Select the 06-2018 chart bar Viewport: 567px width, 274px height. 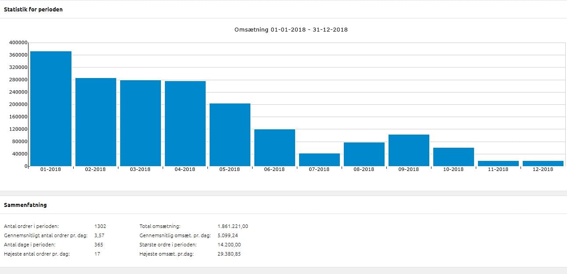275,148
